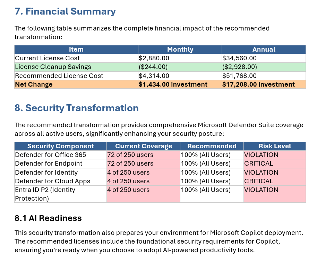This screenshot has height=255, width=325.
Task: Select the "($2,928.00)" annual savings value
Action: click(x=240, y=67)
